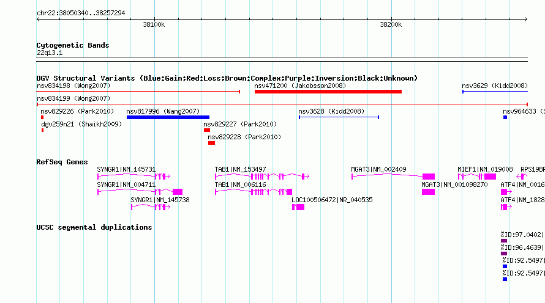The width and height of the screenshot is (545, 303).
Task: Click the LOC100506472|NR_040535 text label
Action: click(332, 200)
